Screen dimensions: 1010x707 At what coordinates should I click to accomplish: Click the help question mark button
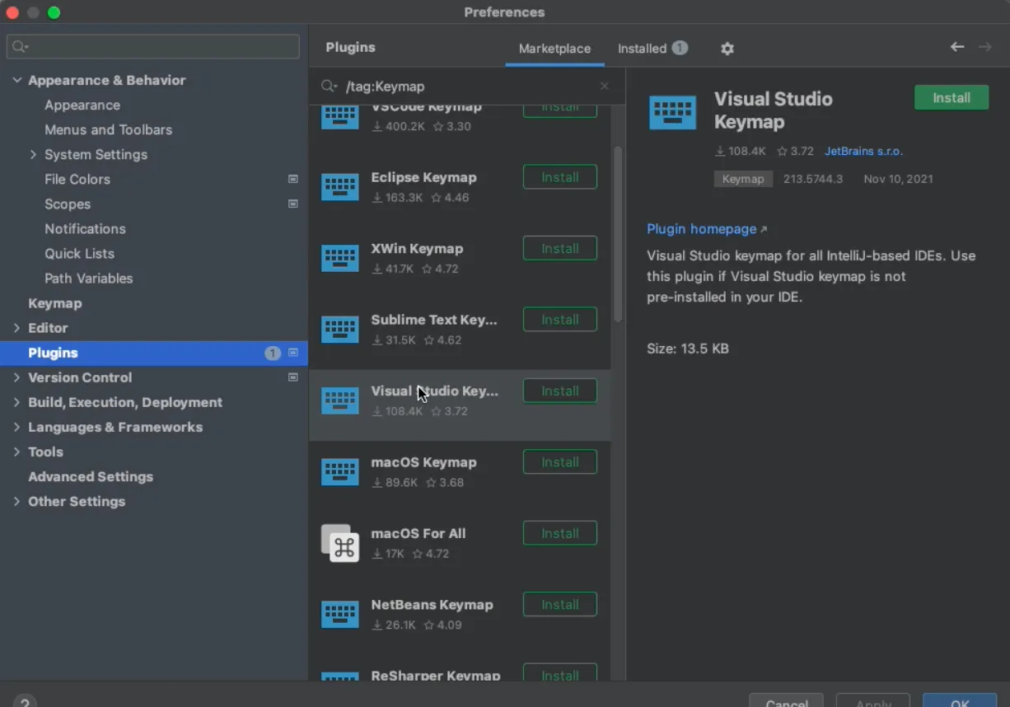coord(25,702)
